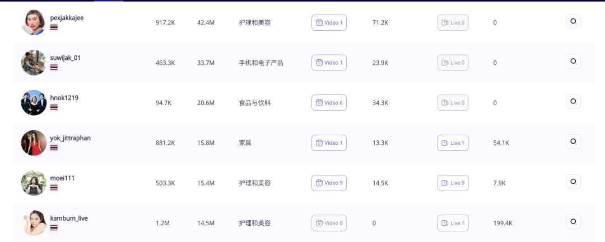Click yok_jittraphan username
This screenshot has width=605, height=242.
point(71,138)
